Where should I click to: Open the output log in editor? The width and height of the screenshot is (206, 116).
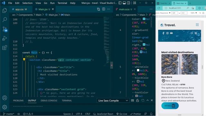point(143,101)
